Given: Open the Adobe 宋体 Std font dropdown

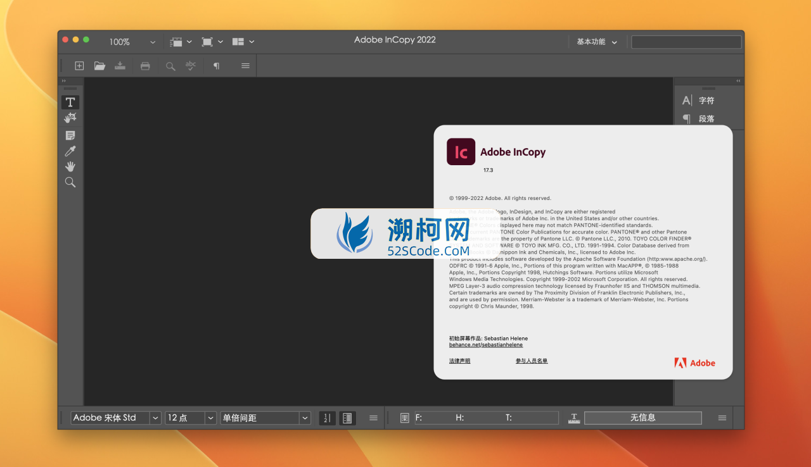Looking at the screenshot, I should [x=155, y=418].
